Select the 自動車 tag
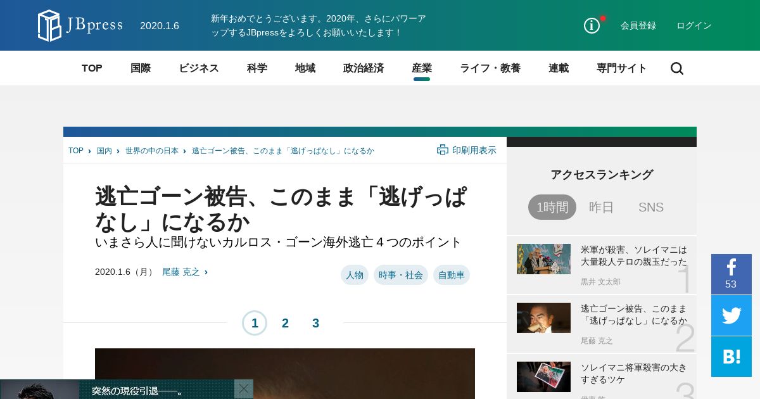 (452, 275)
